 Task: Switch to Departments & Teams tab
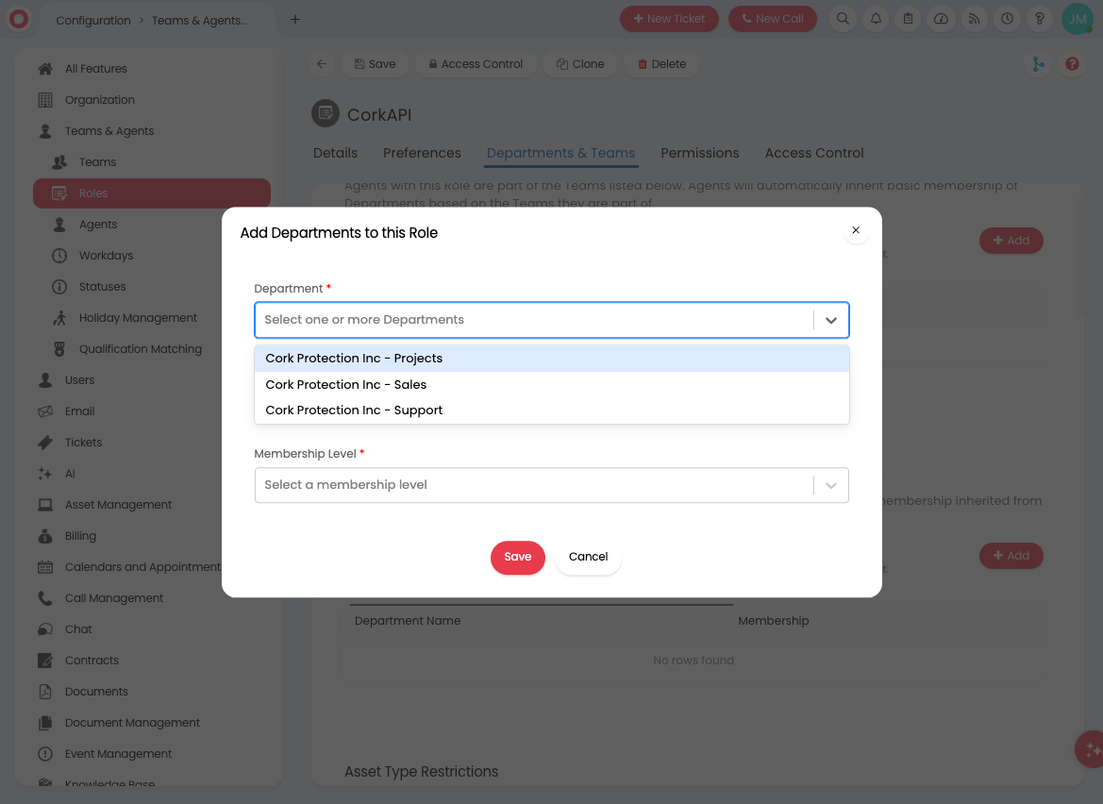pos(560,153)
